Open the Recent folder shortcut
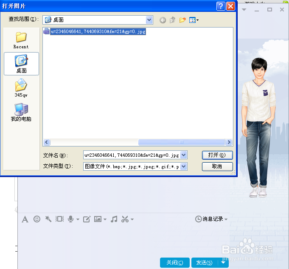 click(x=21, y=40)
